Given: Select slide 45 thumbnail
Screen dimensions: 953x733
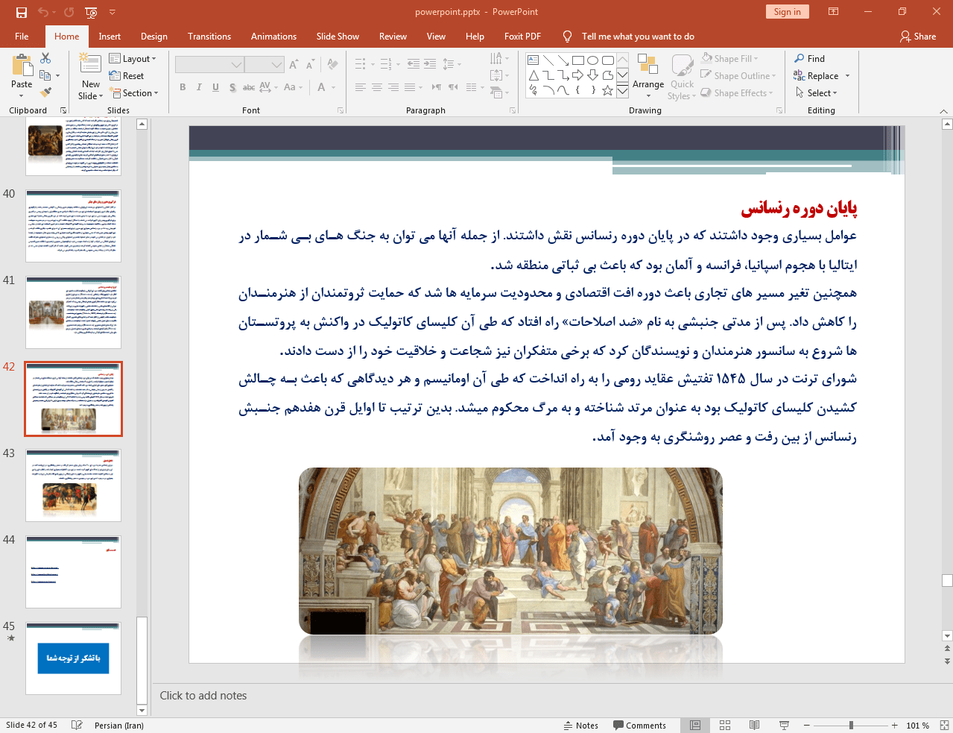Looking at the screenshot, I should tap(73, 658).
